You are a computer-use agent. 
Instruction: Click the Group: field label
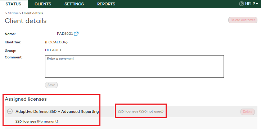10,51
